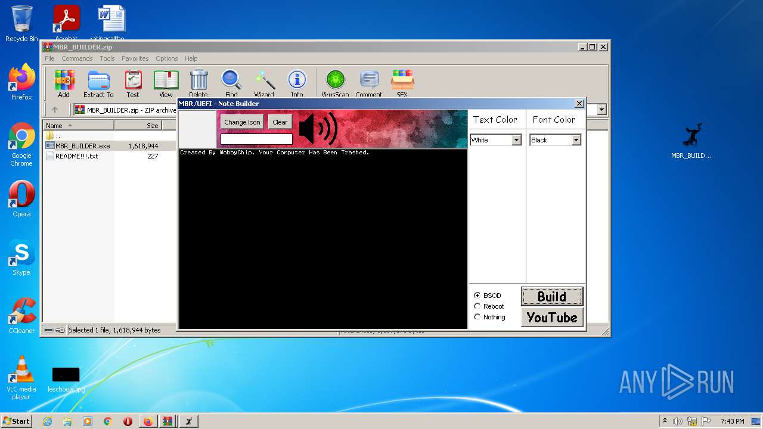Image resolution: width=763 pixels, height=429 pixels.
Task: Open the Word document desktop icon
Action: point(111,23)
